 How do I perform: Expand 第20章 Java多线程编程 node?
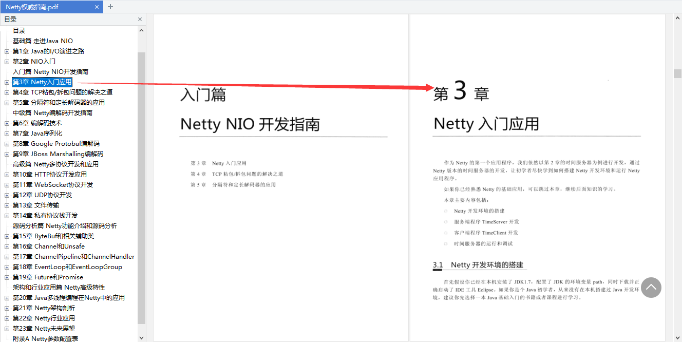pos(7,298)
